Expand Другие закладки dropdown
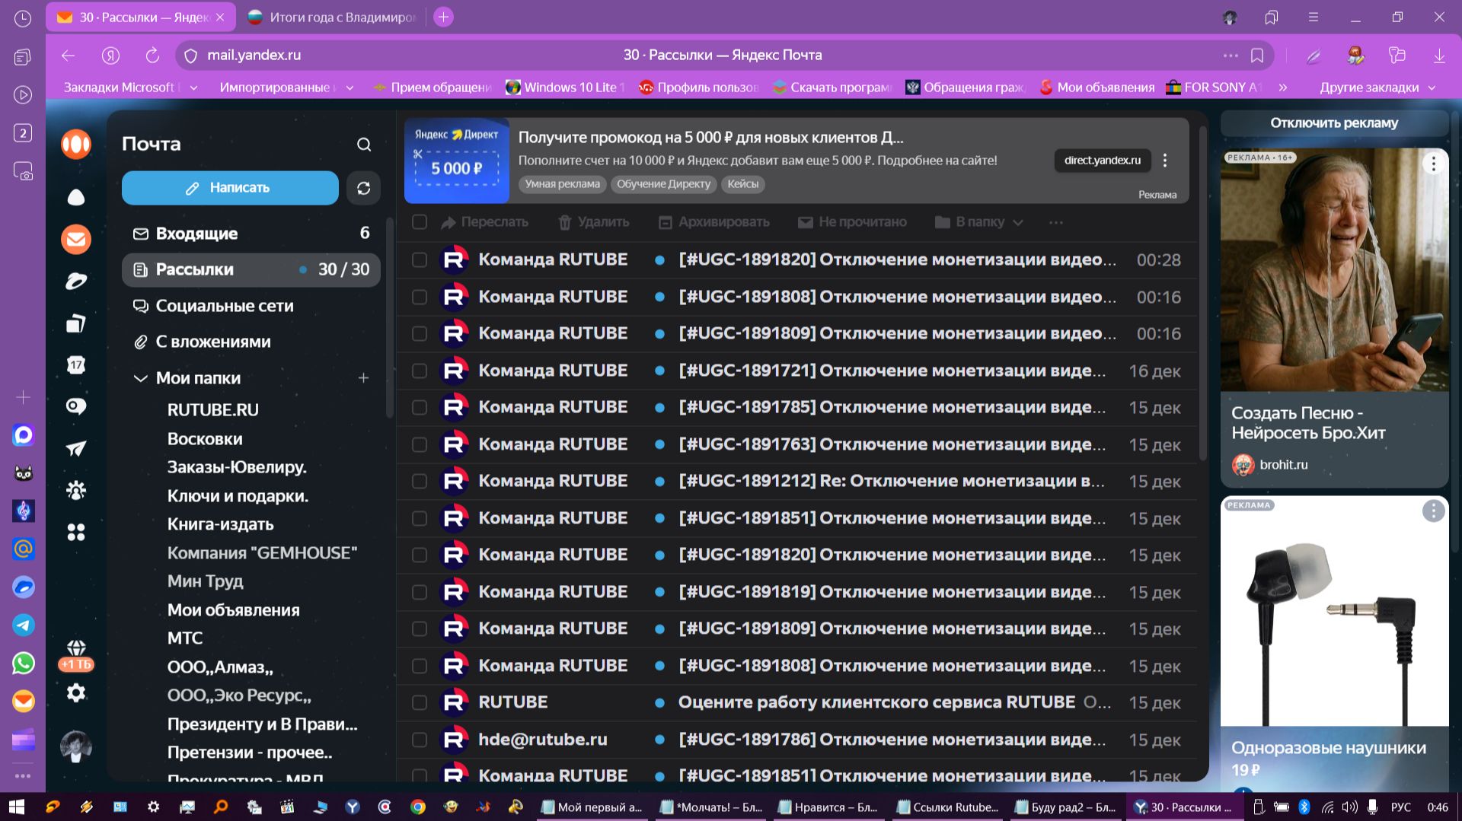This screenshot has height=821, width=1462. pos(1377,88)
